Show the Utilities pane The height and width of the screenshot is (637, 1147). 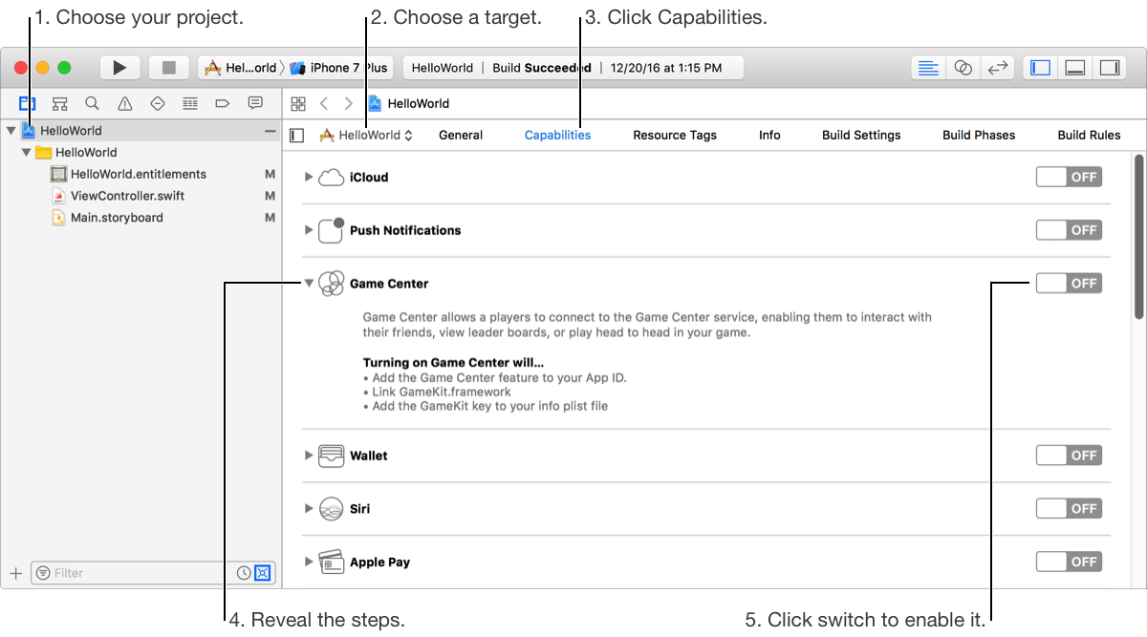pos(1110,68)
